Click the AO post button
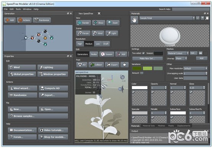The image size is (212, 148). (x=82, y=65)
